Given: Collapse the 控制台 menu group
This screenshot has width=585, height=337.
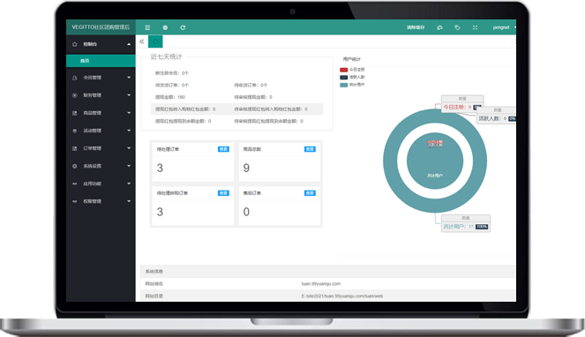Looking at the screenshot, I should (101, 44).
